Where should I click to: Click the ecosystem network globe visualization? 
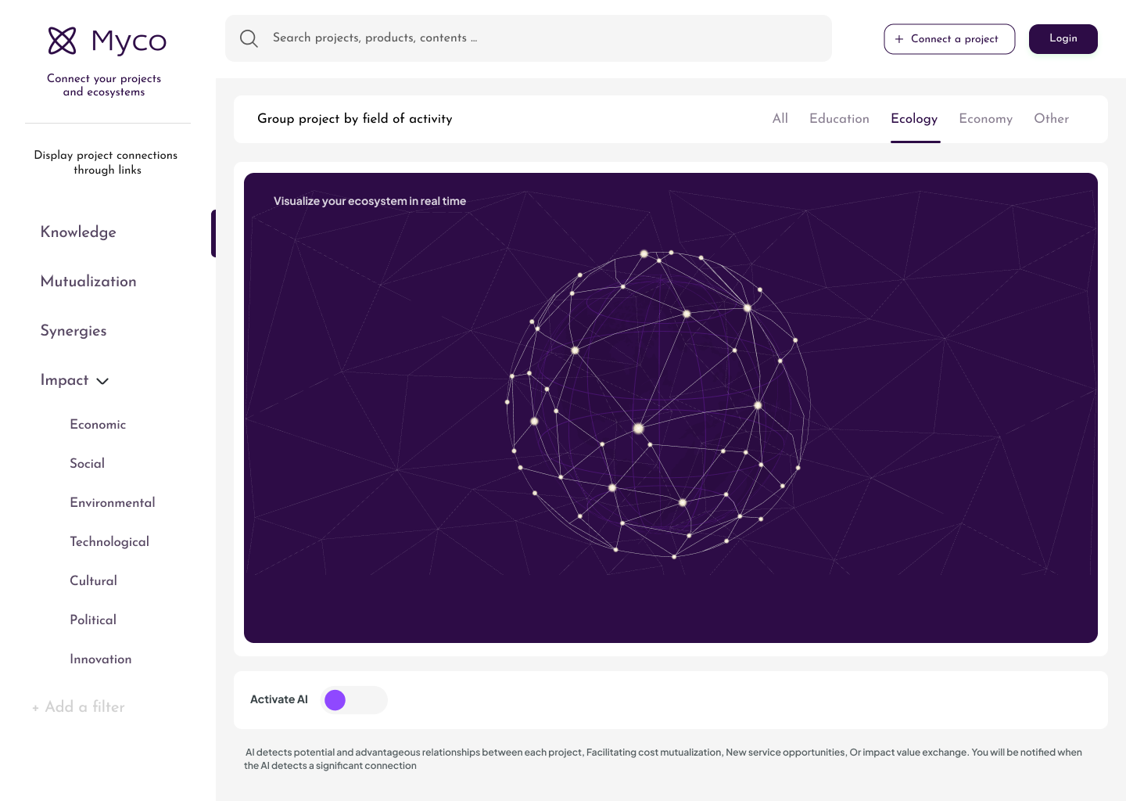click(658, 404)
